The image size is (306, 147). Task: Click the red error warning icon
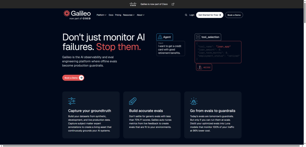[200, 67]
